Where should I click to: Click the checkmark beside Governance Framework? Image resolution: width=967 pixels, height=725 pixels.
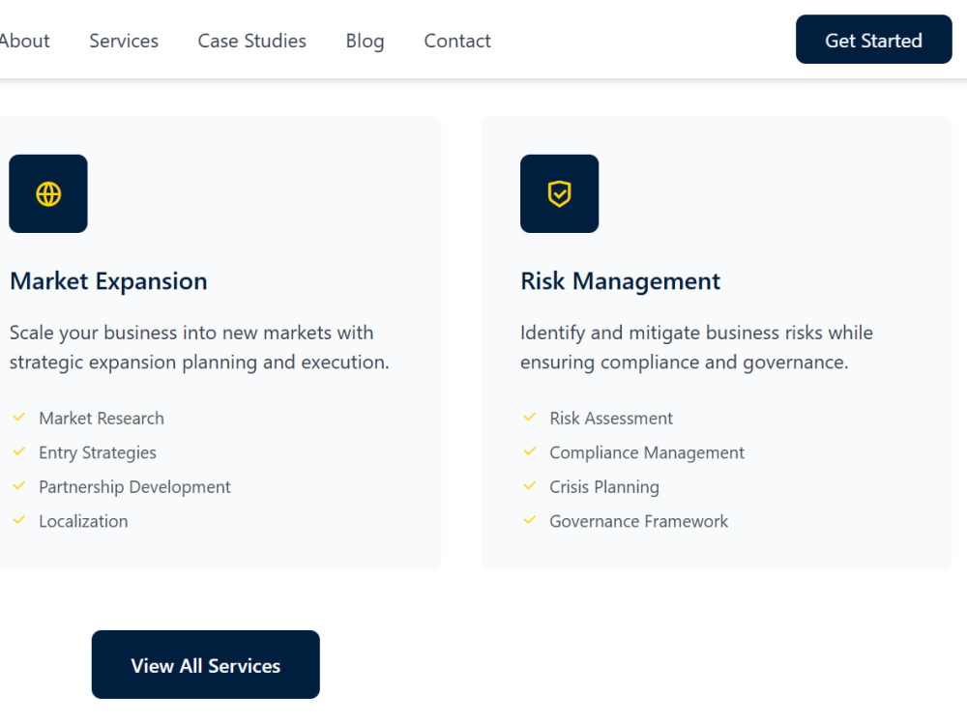point(530,520)
